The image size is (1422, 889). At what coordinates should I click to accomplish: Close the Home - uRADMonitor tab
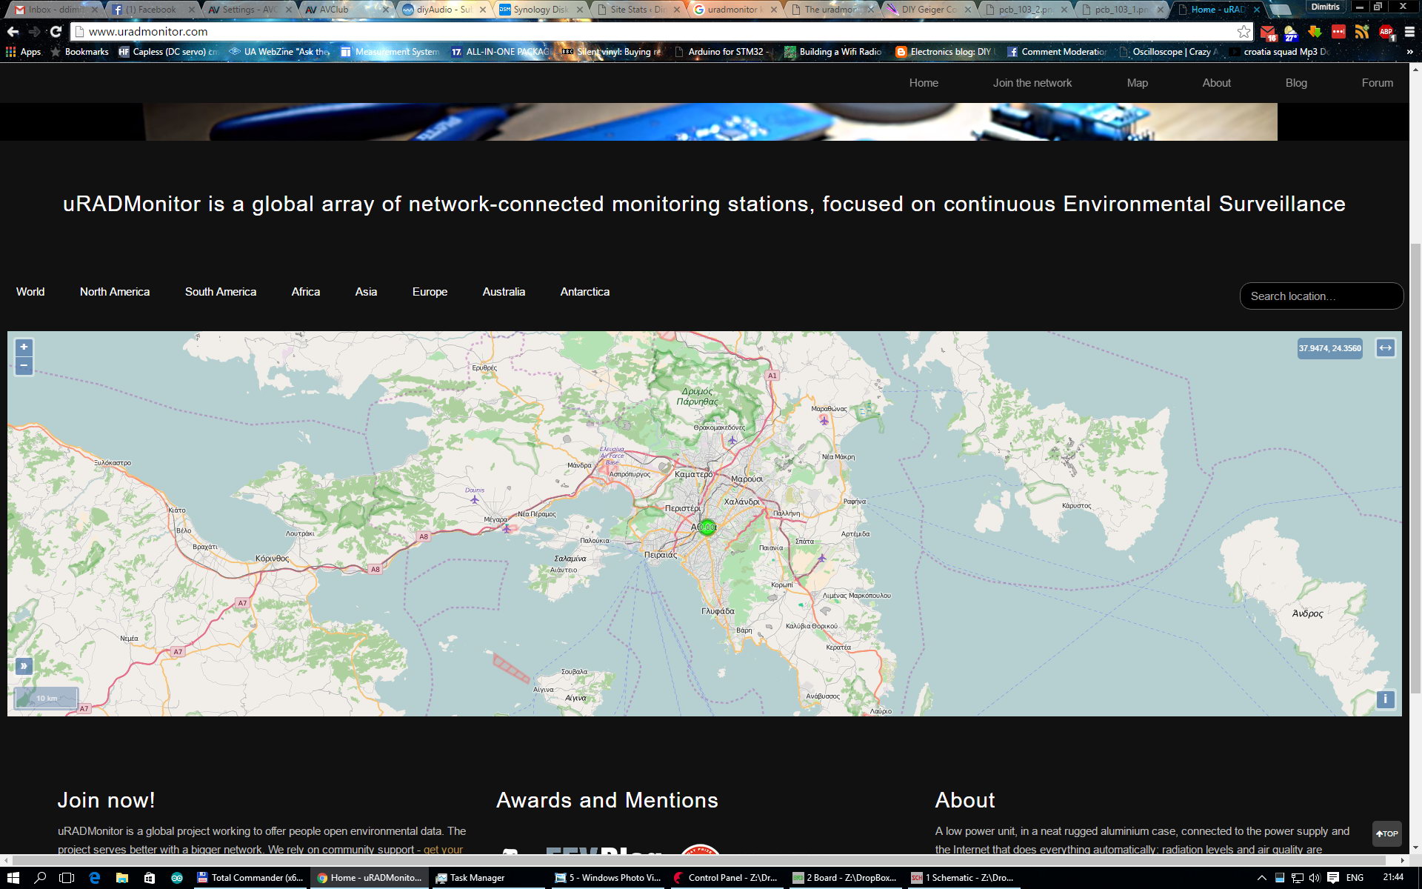point(1257,10)
